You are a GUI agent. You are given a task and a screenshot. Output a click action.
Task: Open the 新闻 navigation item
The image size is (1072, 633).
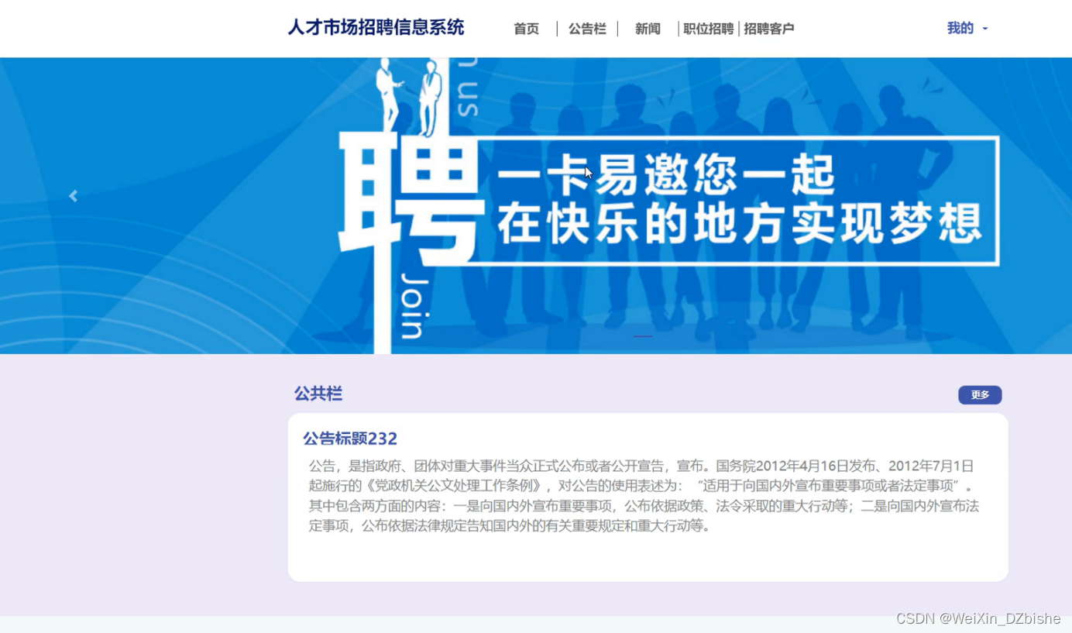(x=648, y=29)
